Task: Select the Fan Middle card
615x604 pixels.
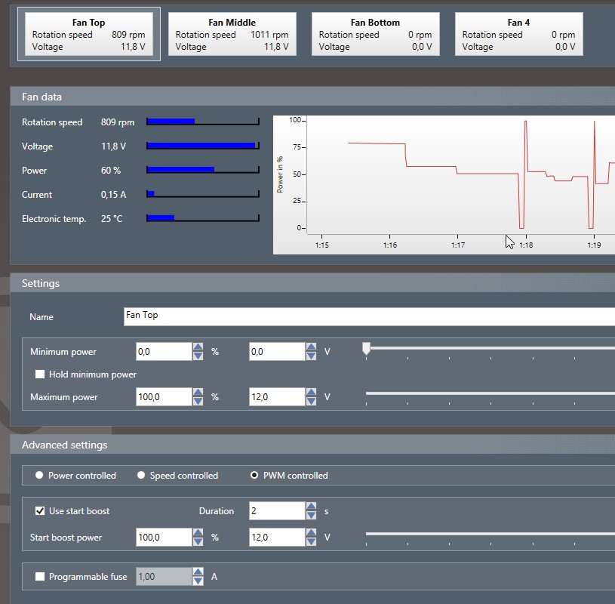Action: [x=232, y=34]
